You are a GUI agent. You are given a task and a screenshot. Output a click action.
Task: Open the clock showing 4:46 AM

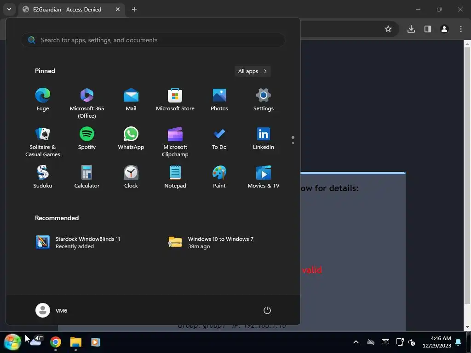click(x=437, y=342)
